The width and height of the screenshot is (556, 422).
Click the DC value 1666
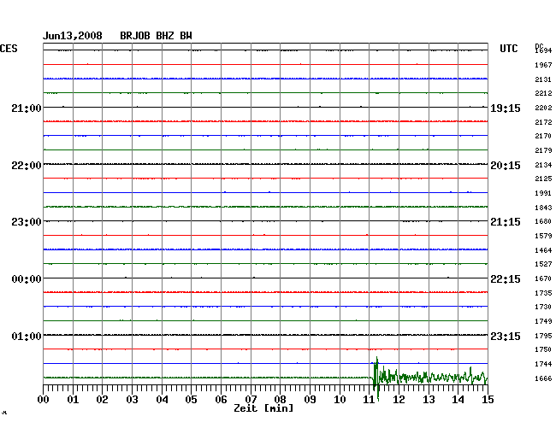(x=543, y=378)
